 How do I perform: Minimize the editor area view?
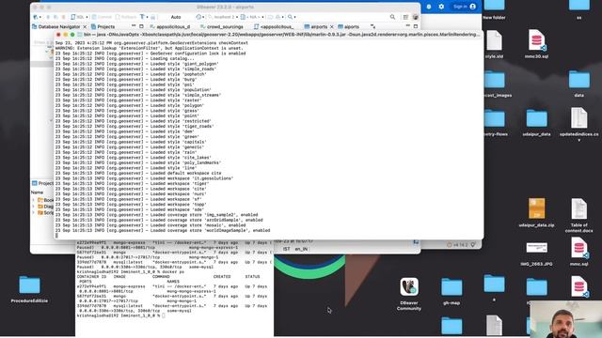(407, 26)
